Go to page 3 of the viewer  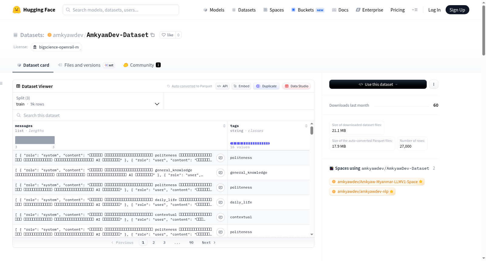[164, 243]
